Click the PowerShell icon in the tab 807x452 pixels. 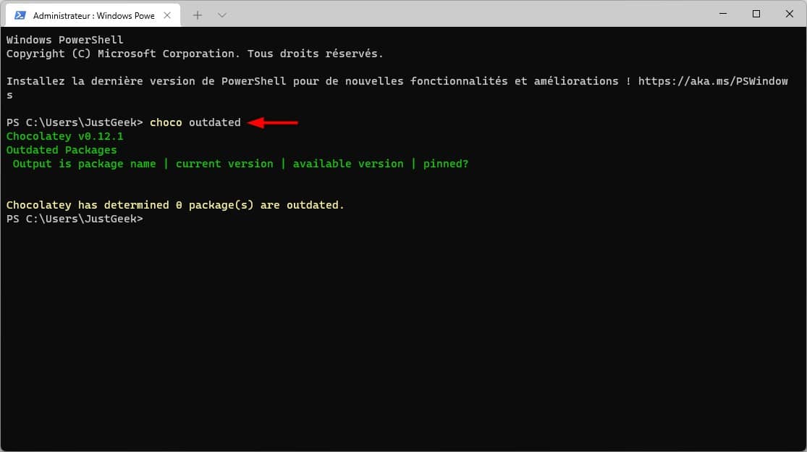(x=20, y=15)
